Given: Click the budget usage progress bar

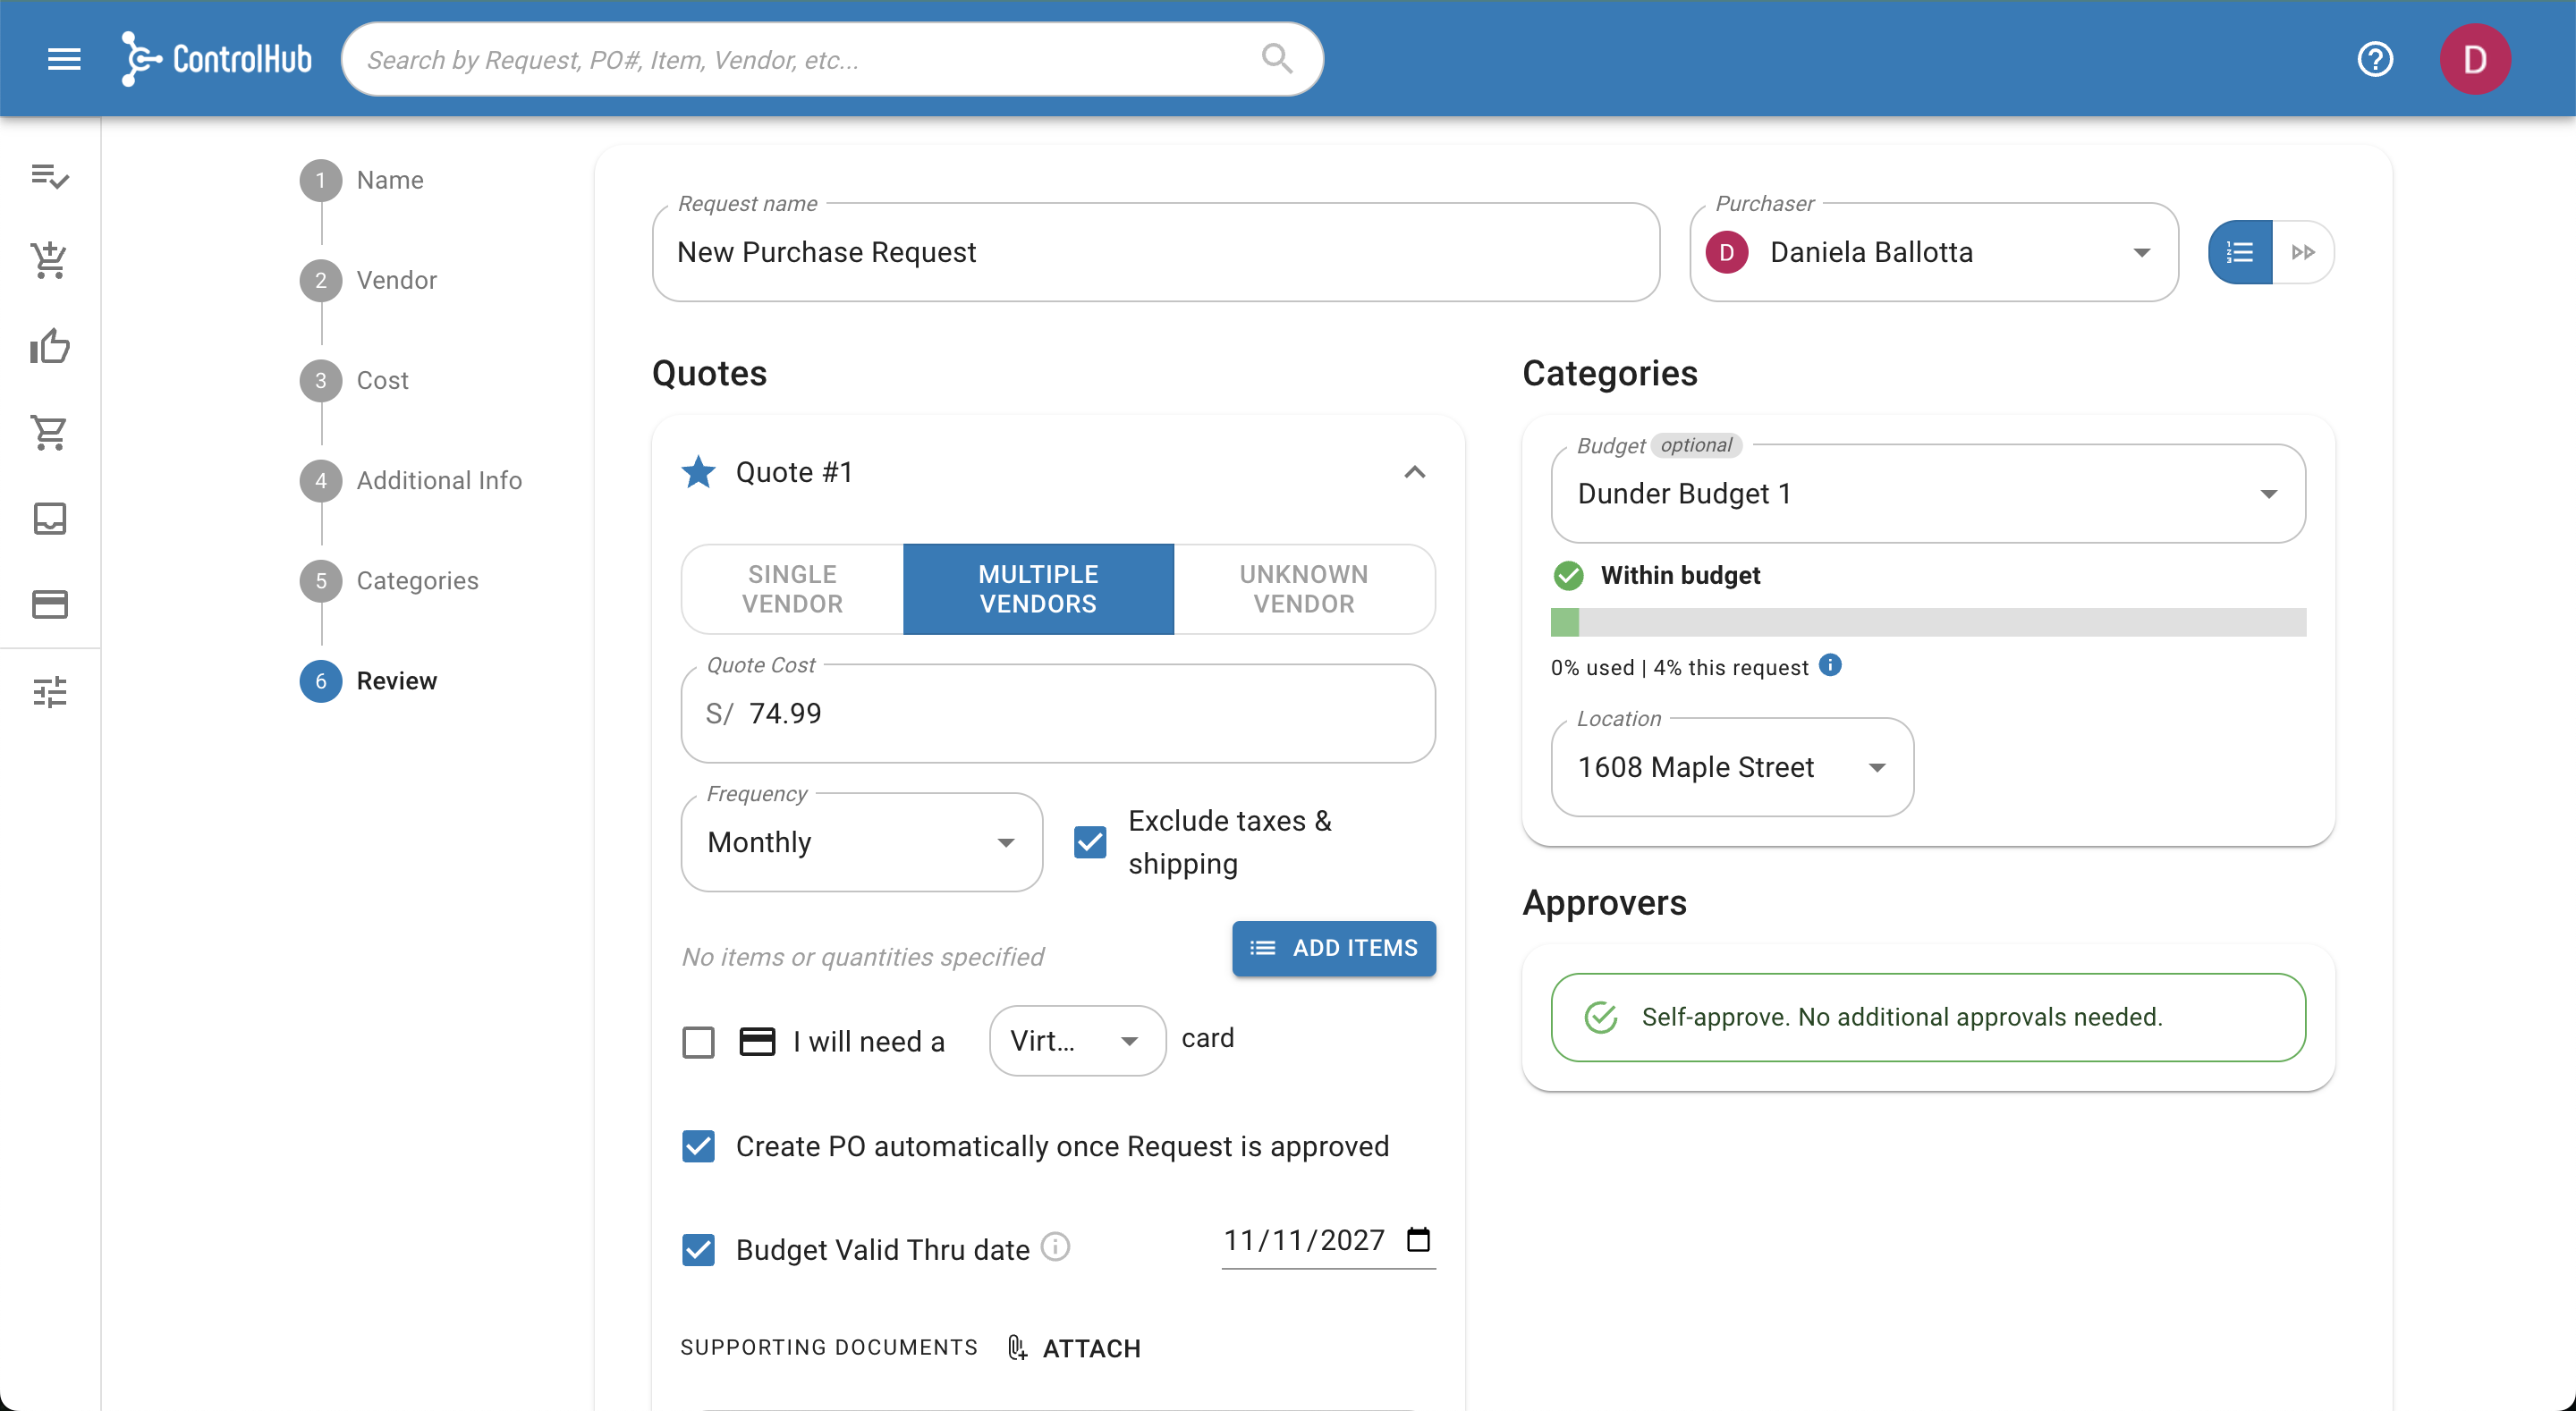Looking at the screenshot, I should pos(1928,622).
